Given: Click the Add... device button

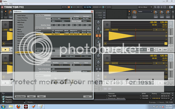Looking at the screenshot, I should (56, 21).
